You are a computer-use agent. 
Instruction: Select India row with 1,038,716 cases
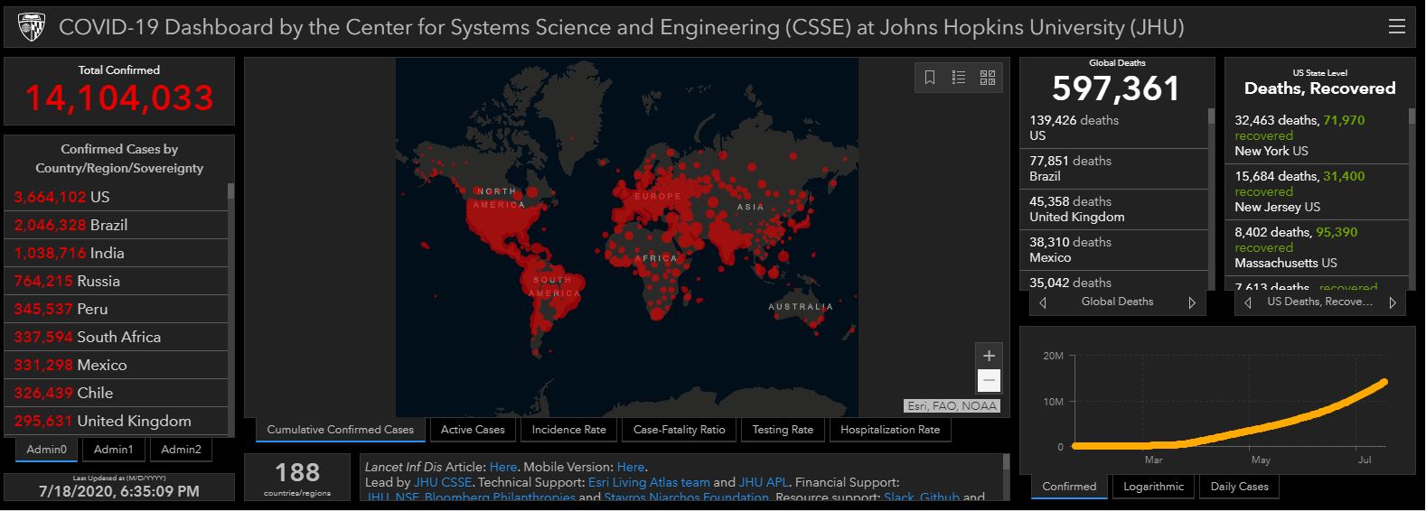pyautogui.click(x=117, y=253)
